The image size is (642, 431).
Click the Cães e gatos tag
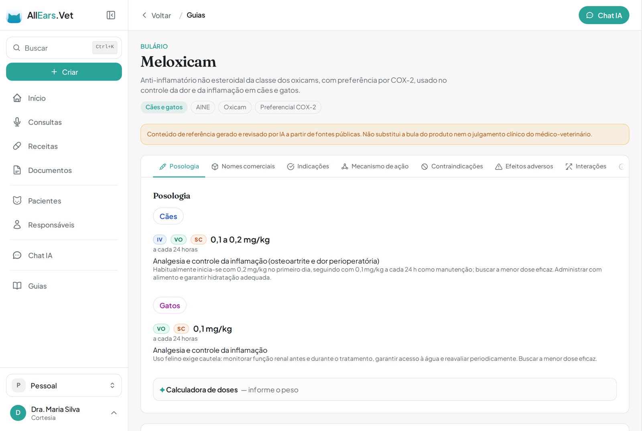point(164,107)
